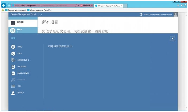Click the certificate error shield icon
188x112 pixels.
point(81,6)
